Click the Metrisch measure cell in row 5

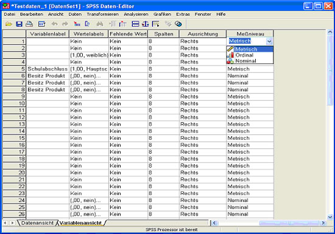pyautogui.click(x=250, y=69)
